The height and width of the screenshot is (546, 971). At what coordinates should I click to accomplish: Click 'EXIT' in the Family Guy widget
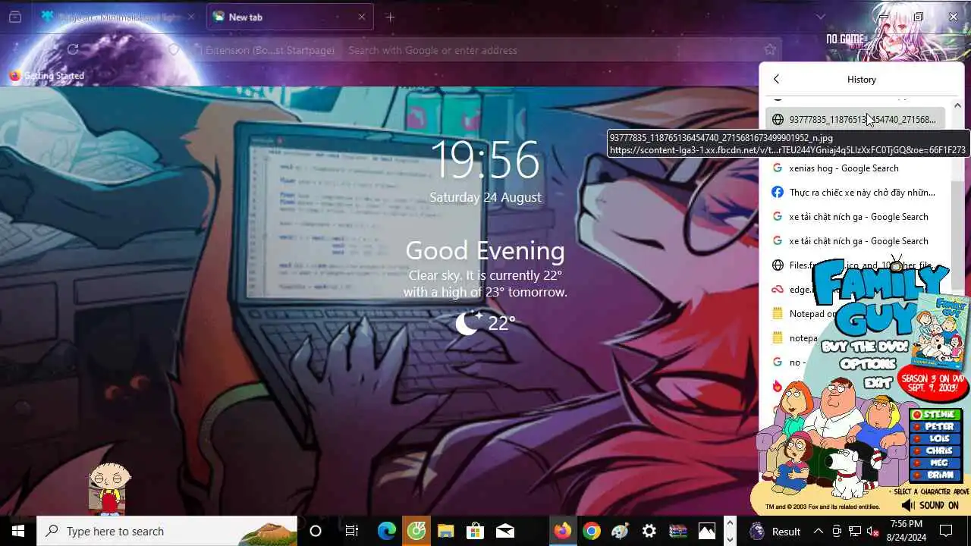point(878,383)
